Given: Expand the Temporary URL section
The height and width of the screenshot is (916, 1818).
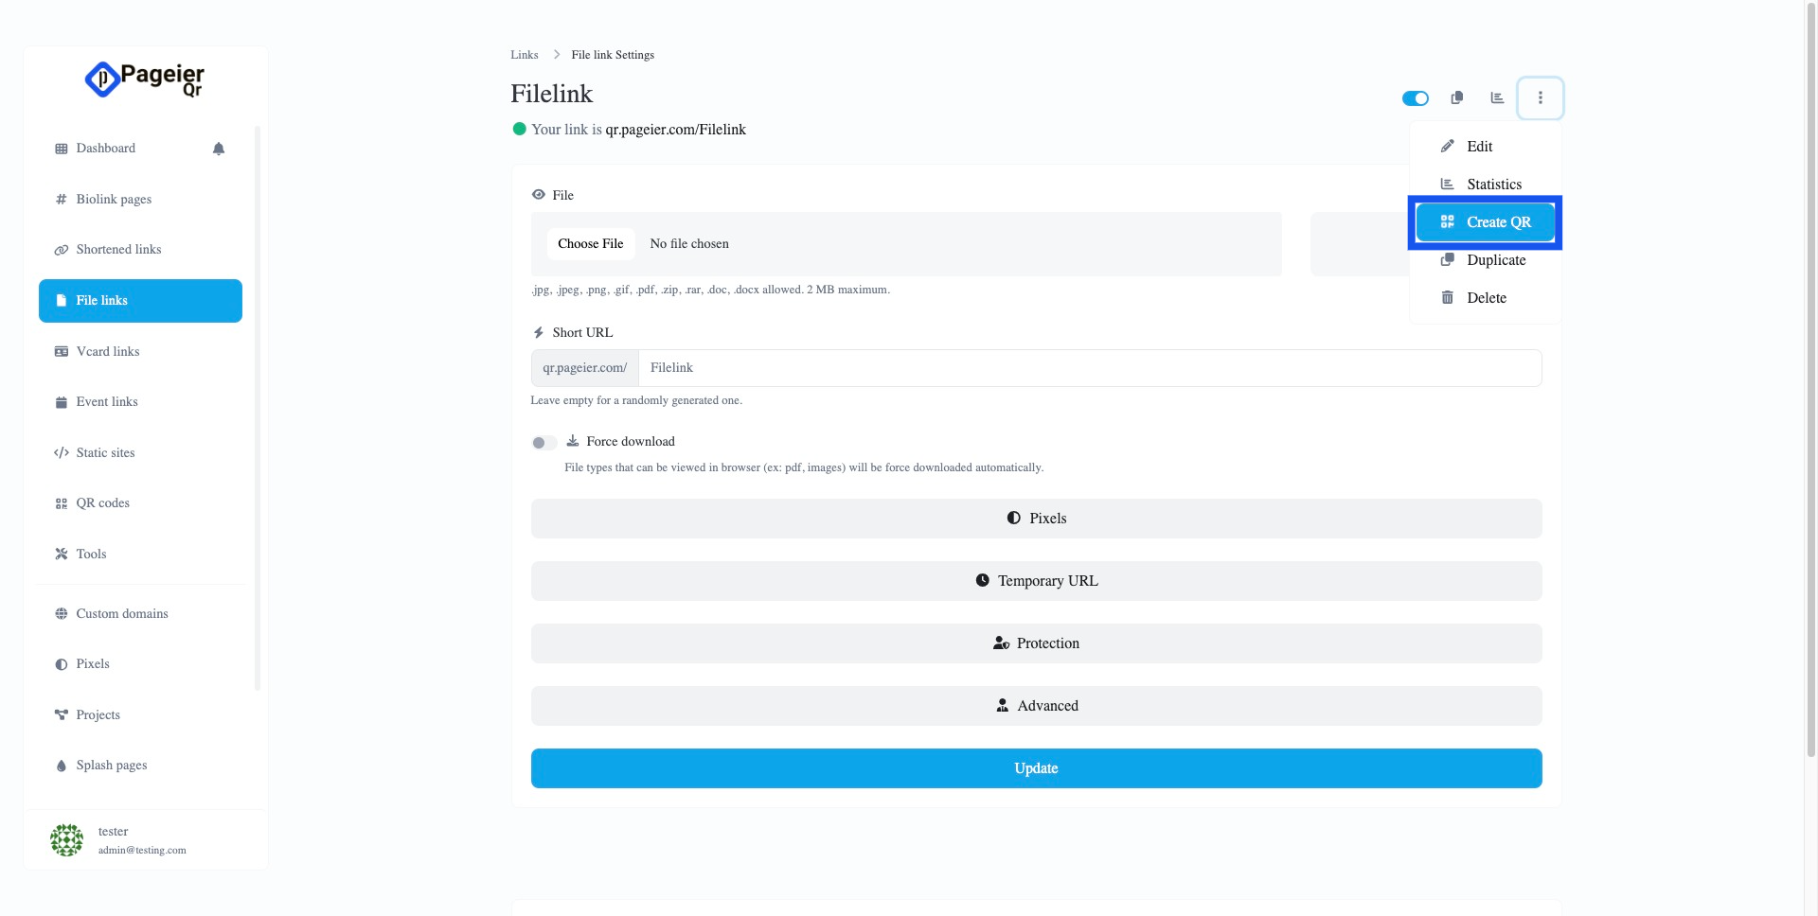Looking at the screenshot, I should point(1036,581).
